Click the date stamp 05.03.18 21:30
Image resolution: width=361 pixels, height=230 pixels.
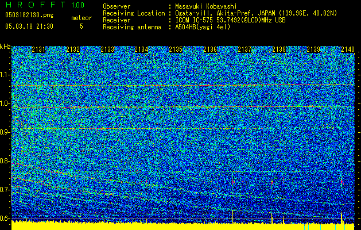[x=29, y=26]
